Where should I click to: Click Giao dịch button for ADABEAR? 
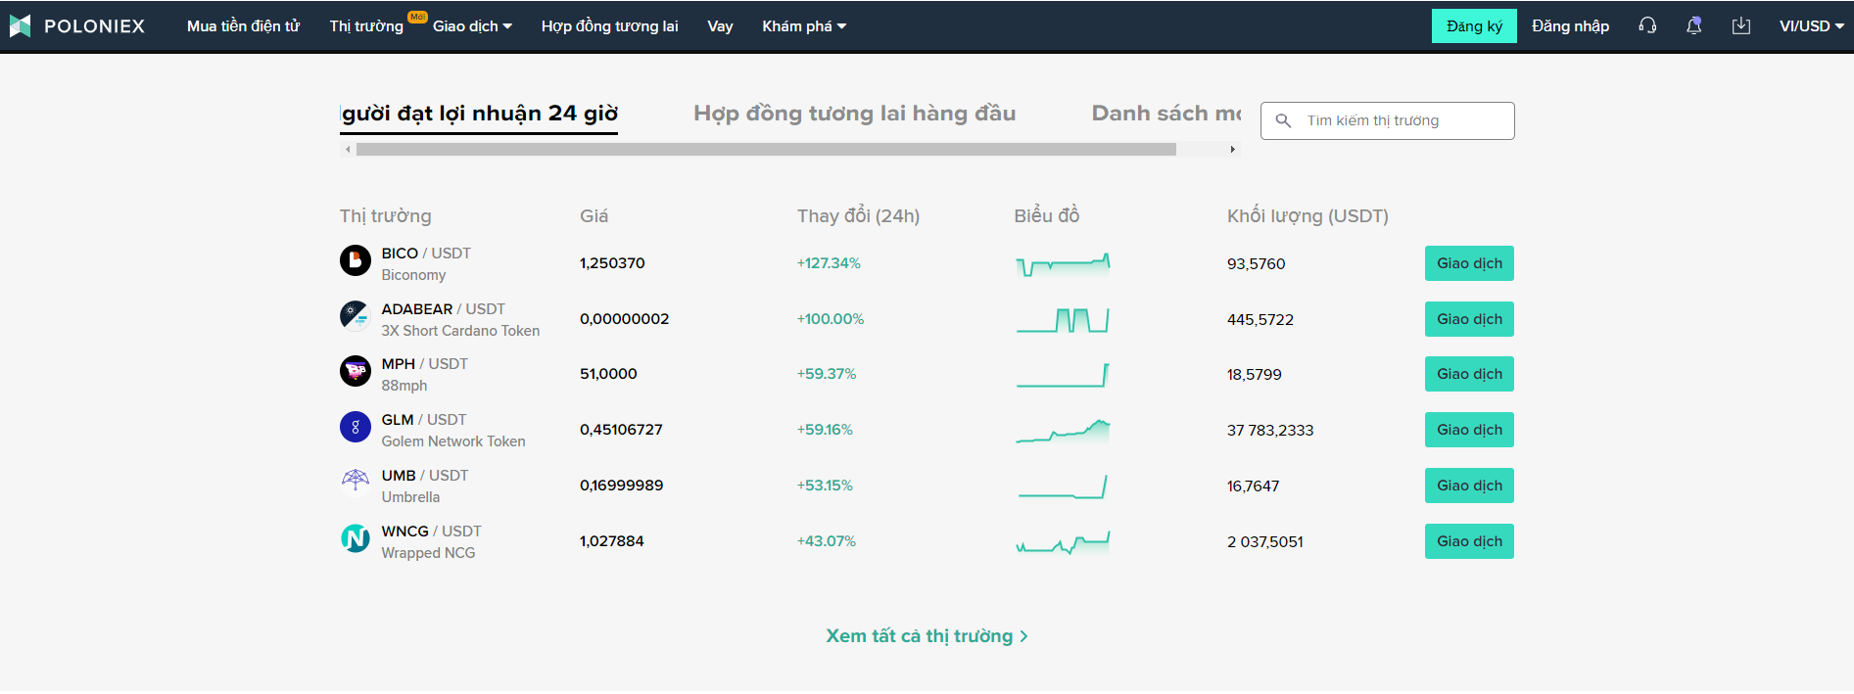click(x=1469, y=319)
